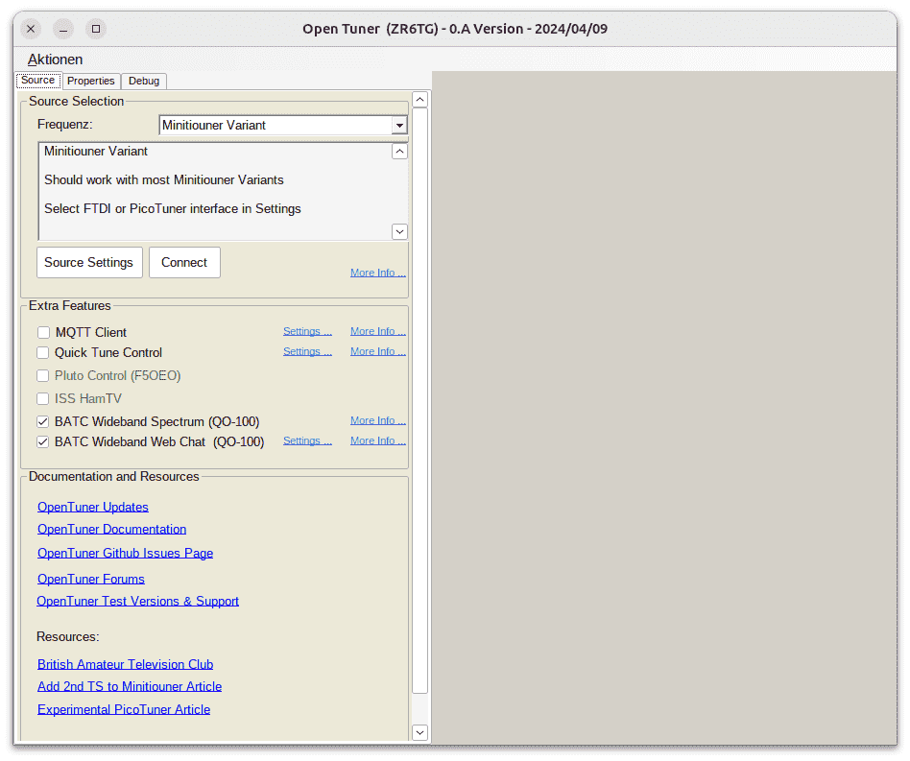Switch to the Properties tab
Screen dimensions: 910x761
(90, 81)
